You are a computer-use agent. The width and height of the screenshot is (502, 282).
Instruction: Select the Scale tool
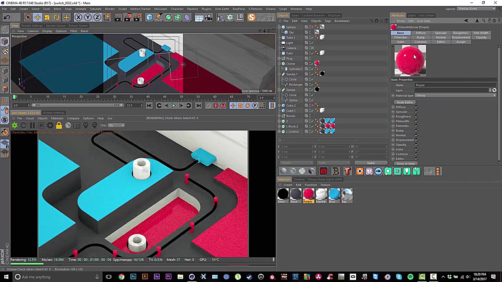47,17
